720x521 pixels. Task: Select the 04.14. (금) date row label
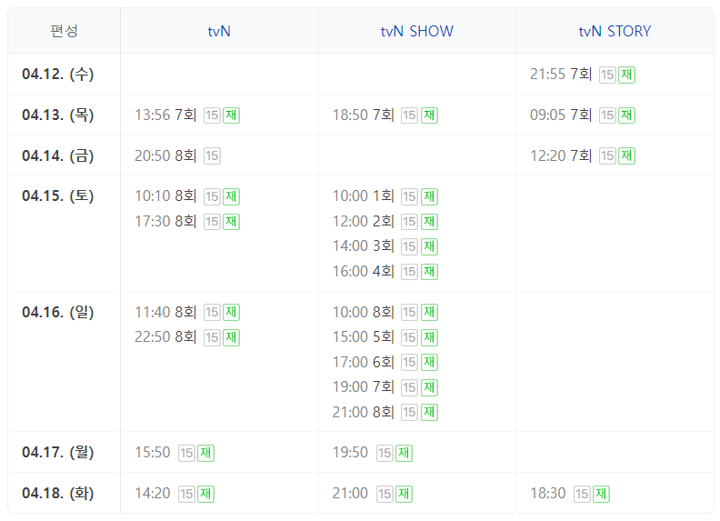pos(58,155)
